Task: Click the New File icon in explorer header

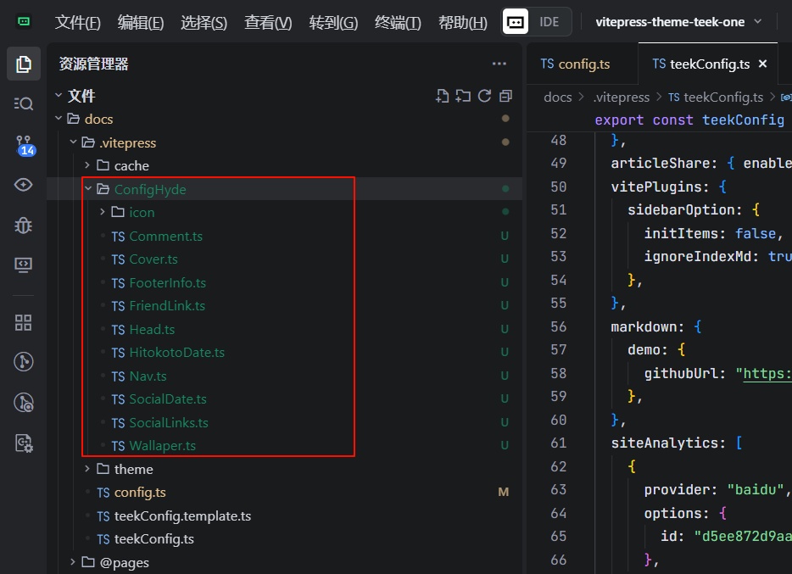Action: click(x=442, y=96)
